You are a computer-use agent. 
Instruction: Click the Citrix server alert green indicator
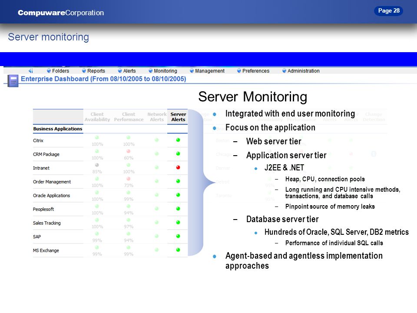pos(178,140)
